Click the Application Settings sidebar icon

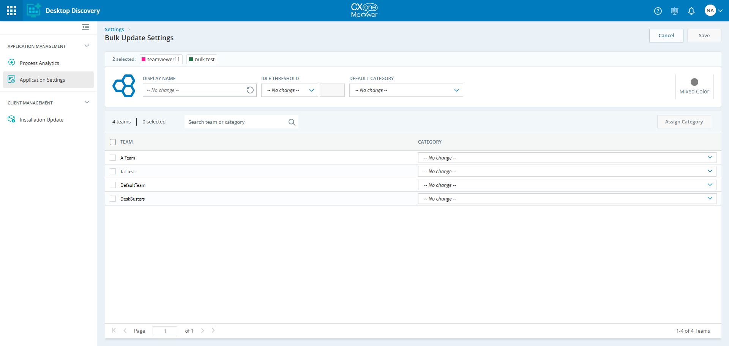12,79
